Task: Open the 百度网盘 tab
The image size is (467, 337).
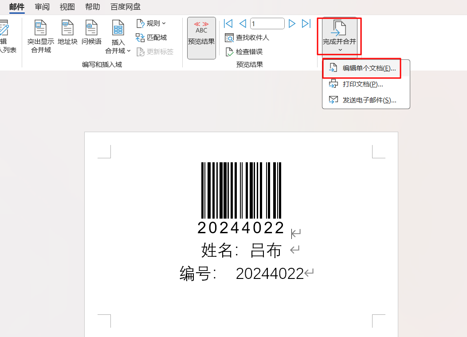Action: click(126, 7)
